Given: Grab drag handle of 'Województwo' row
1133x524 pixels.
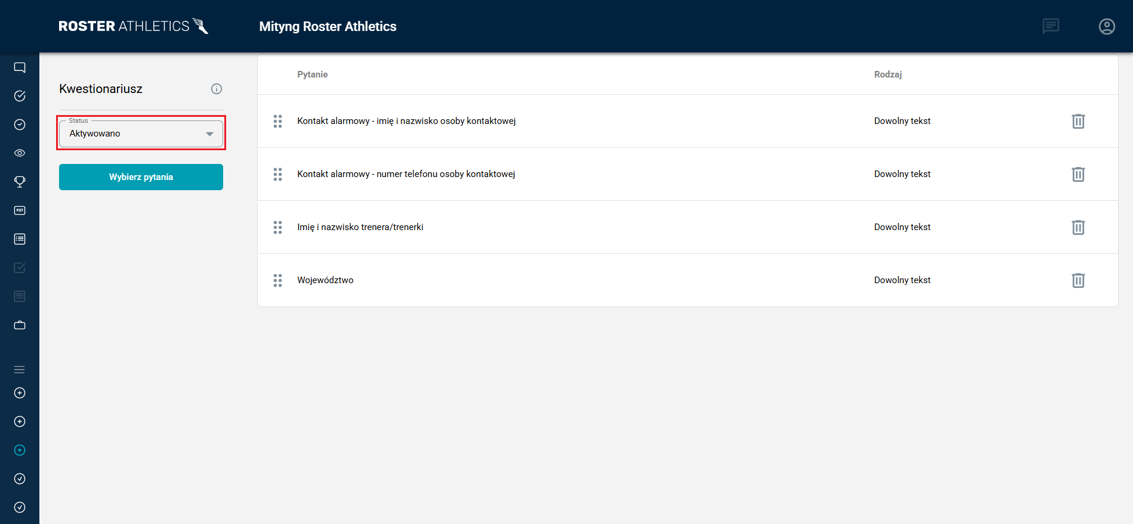Looking at the screenshot, I should (x=277, y=280).
